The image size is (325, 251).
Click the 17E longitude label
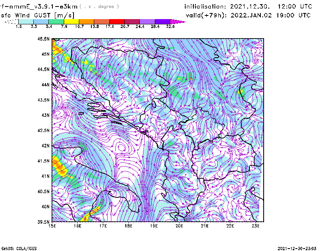[103, 226]
